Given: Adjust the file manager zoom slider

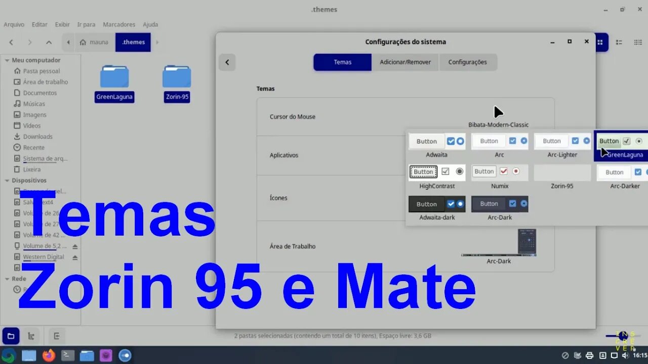Looking at the screenshot, I should pyautogui.click(x=623, y=336).
